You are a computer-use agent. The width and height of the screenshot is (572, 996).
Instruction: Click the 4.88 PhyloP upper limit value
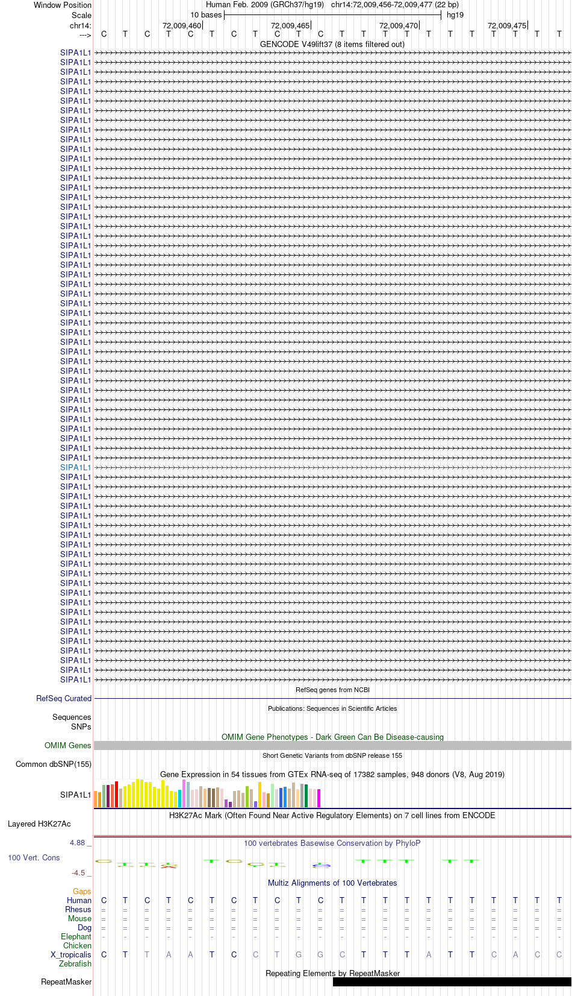77,842
